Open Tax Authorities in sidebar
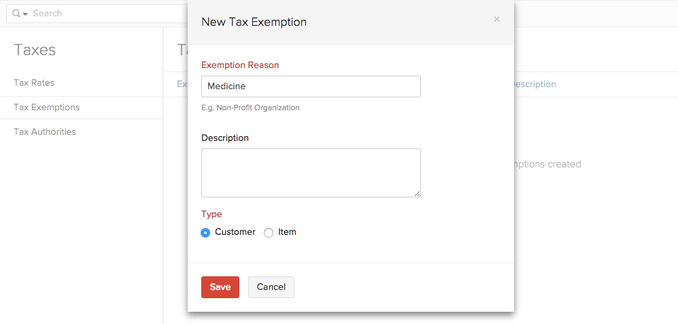678x324 pixels. pyautogui.click(x=45, y=131)
